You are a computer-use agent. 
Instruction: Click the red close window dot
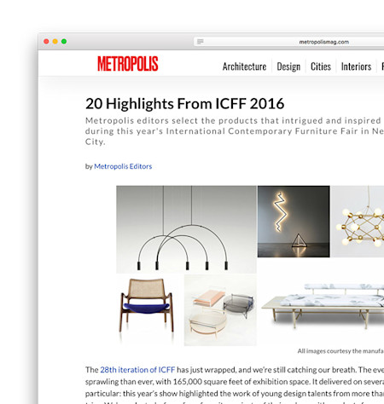tap(46, 42)
